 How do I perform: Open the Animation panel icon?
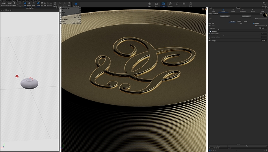170,4
